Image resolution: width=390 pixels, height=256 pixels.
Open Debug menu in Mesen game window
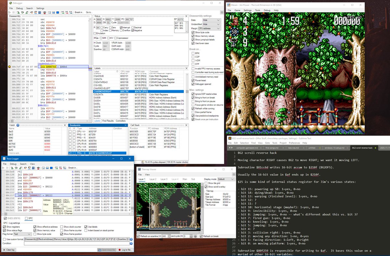pyautogui.click(x=267, y=10)
